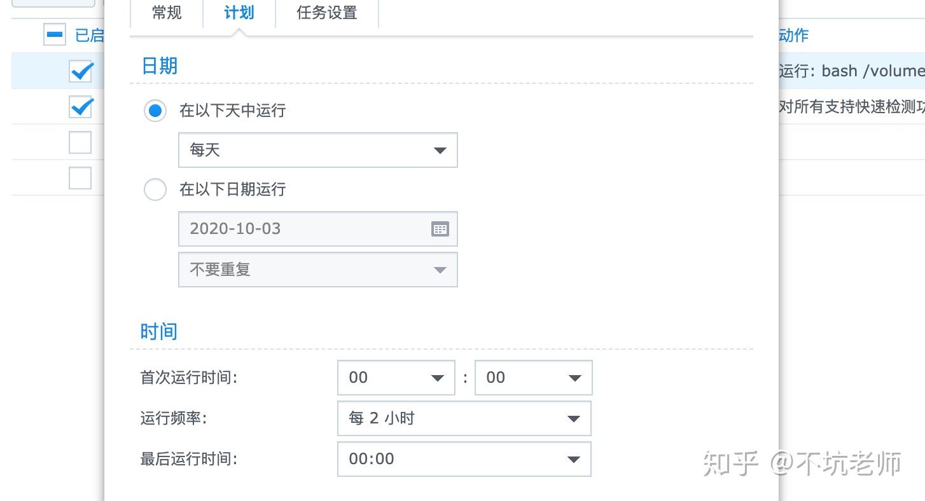This screenshot has width=925, height=501.
Task: Select the 运行: bash /volume task row
Action: [846, 71]
